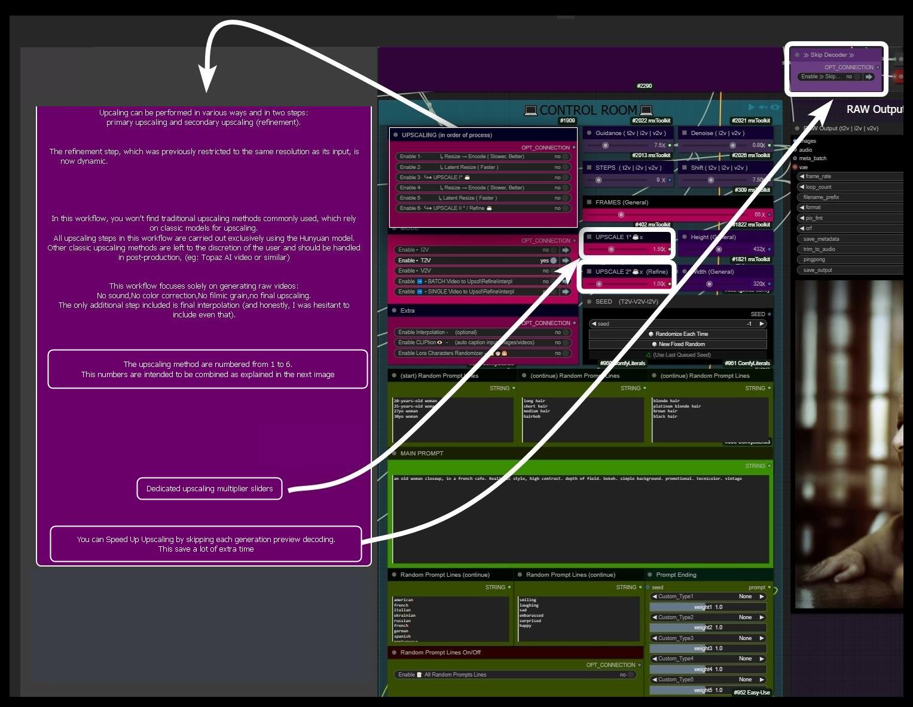The image size is (913, 707).
Task: Click the save_output option in RAW Output
Action: [850, 270]
